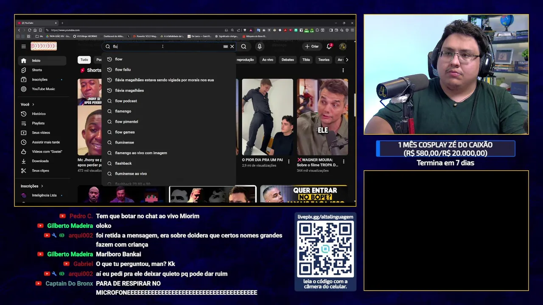Viewport: 543px width, 305px height.
Task: Select the 'flow podcast' suggestion
Action: pos(169,101)
